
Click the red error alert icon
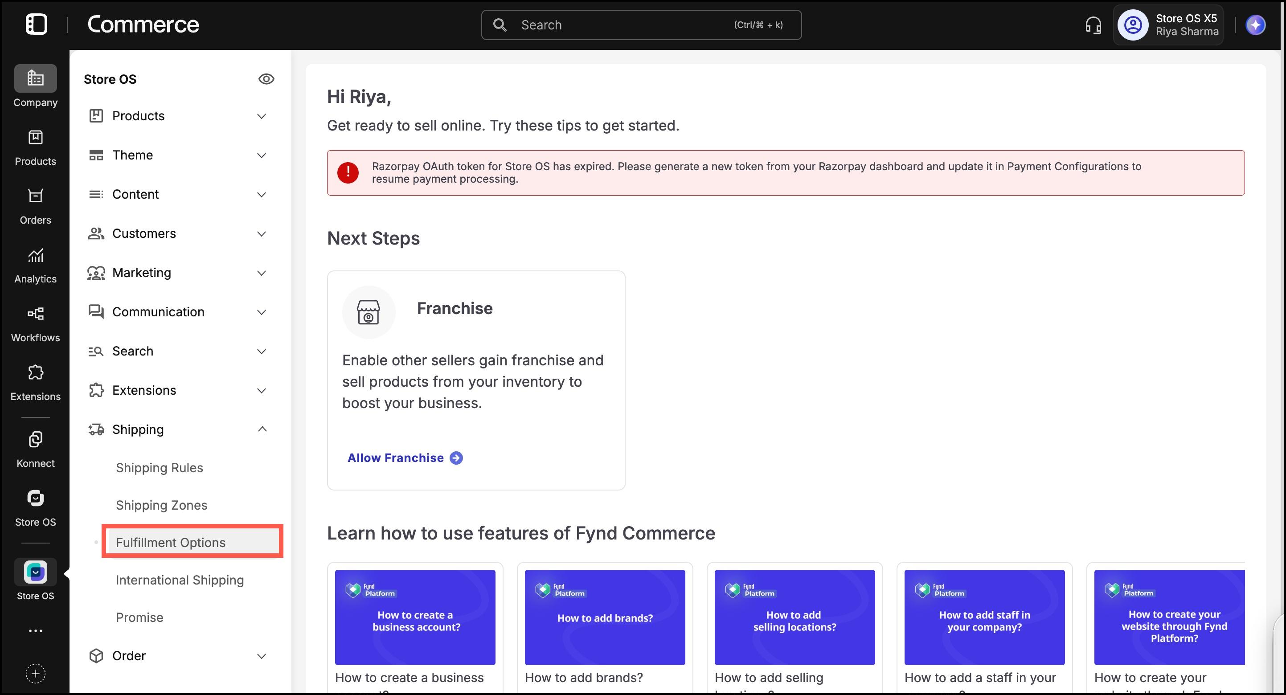[x=348, y=173]
